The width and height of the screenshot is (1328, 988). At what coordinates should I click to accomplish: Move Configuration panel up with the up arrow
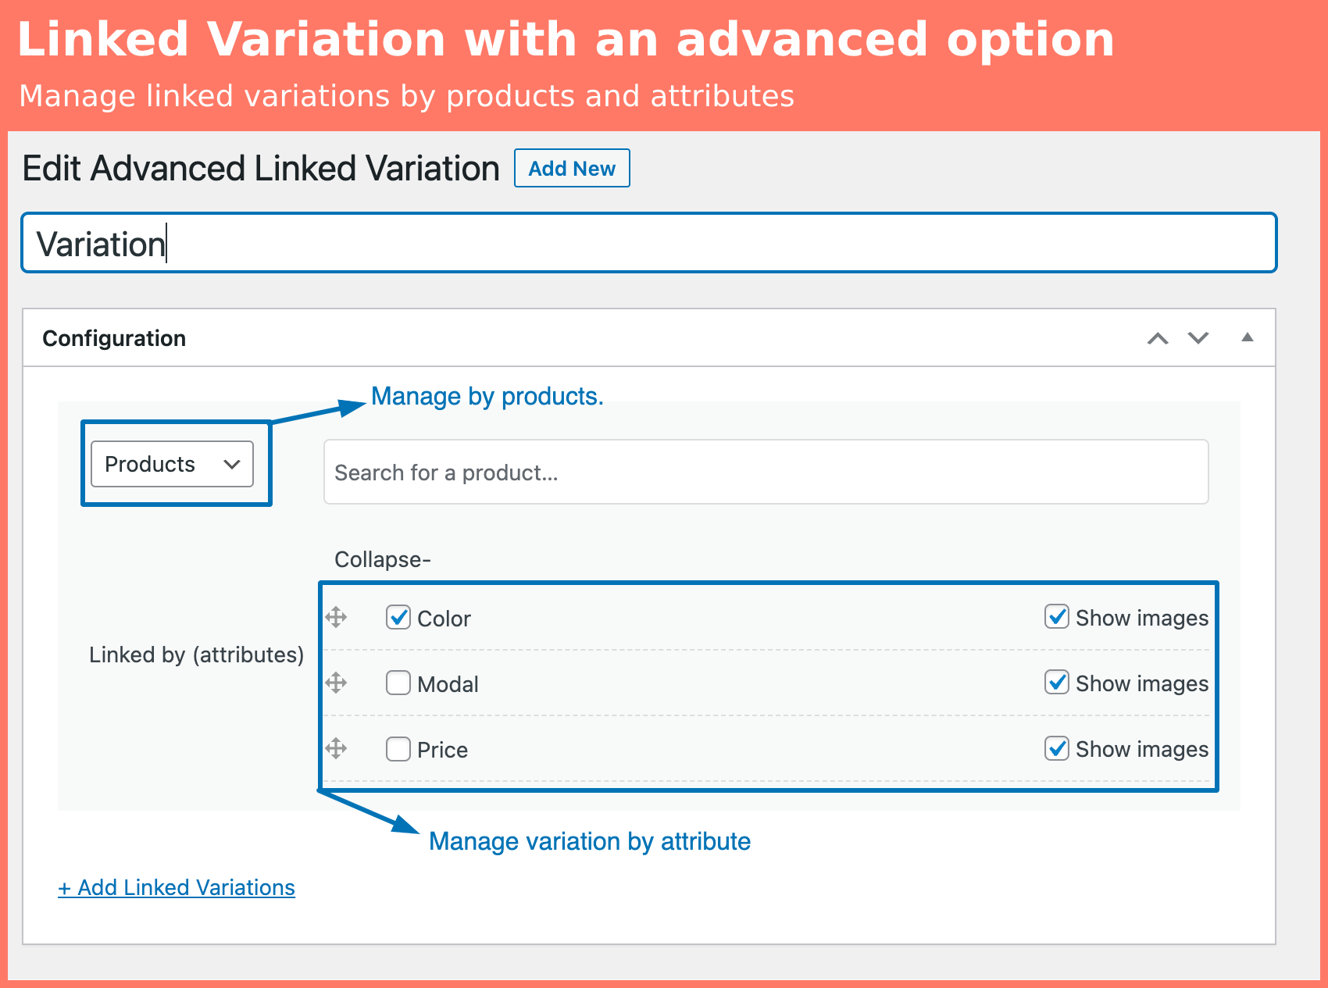tap(1158, 338)
